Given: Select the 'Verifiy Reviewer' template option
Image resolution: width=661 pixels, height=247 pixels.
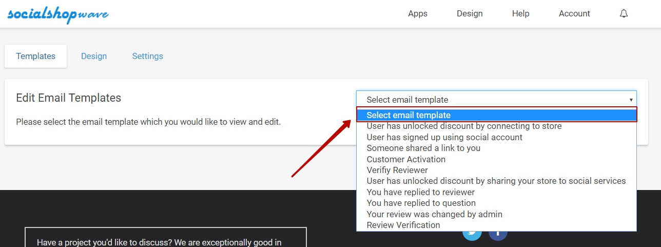Looking at the screenshot, I should pos(496,170).
